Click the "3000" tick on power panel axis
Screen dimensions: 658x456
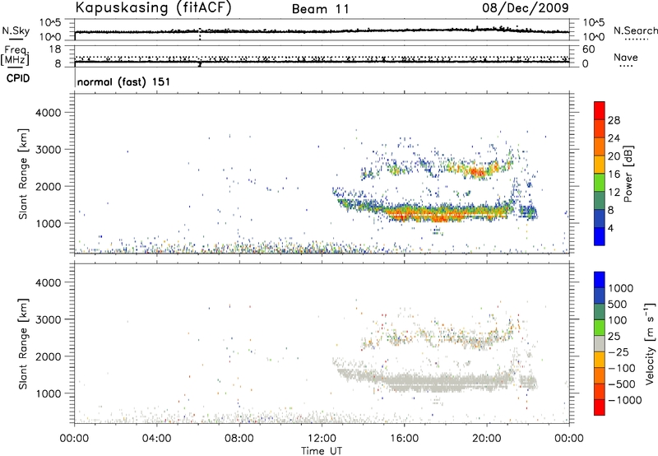pyautogui.click(x=49, y=150)
